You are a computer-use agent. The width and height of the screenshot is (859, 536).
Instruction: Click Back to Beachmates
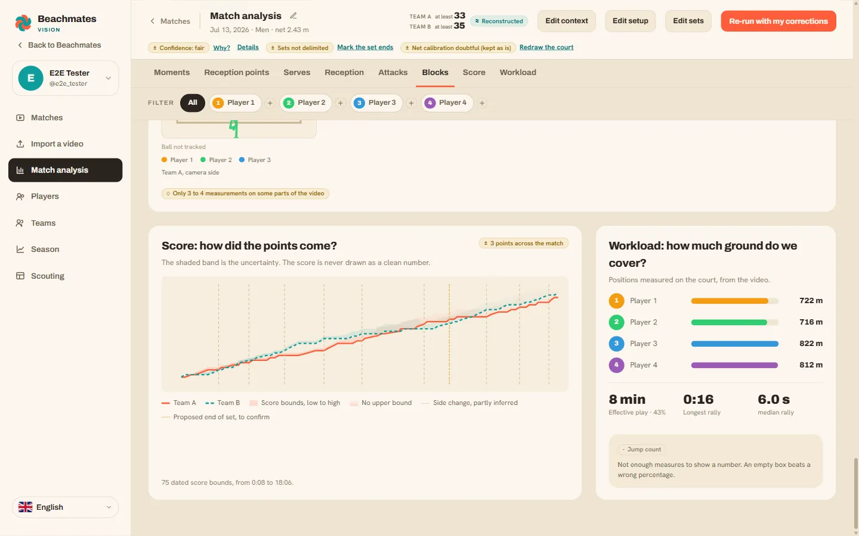click(x=59, y=45)
